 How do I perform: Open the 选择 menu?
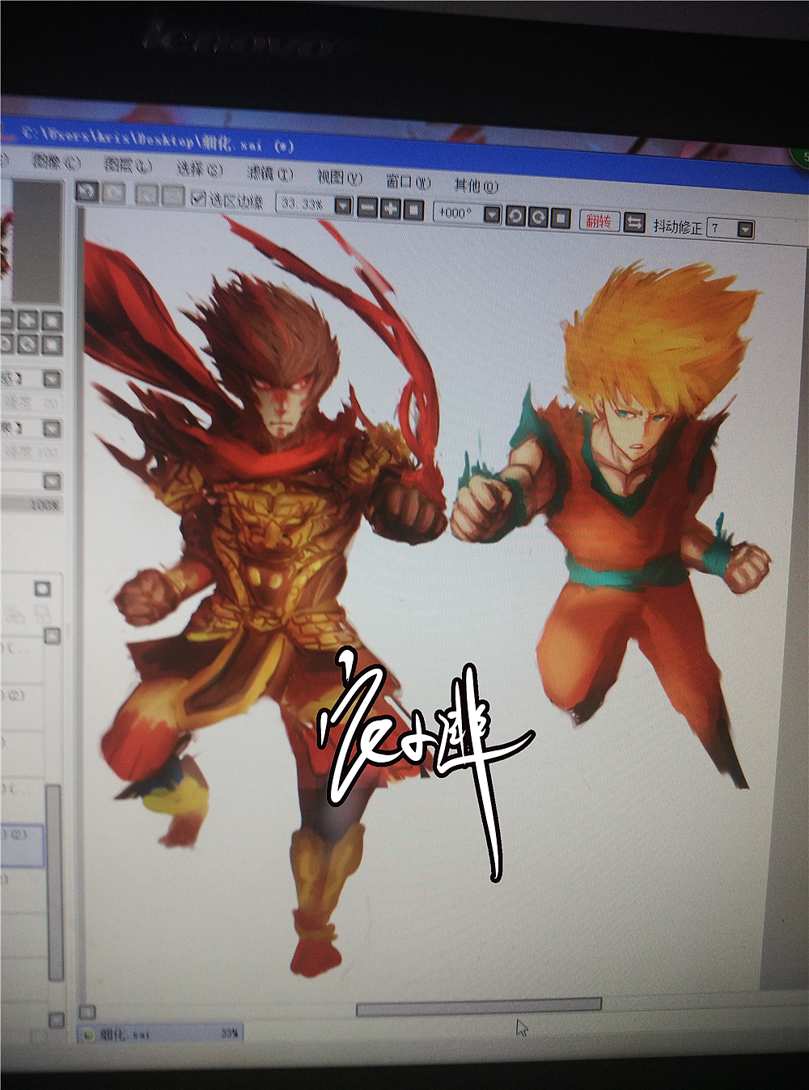[x=199, y=169]
